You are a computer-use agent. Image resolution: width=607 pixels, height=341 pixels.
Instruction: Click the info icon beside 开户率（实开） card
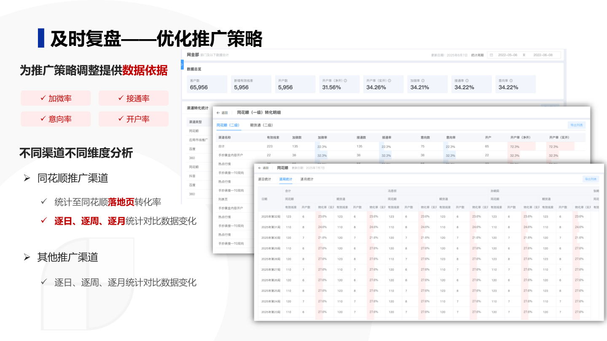click(x=389, y=80)
